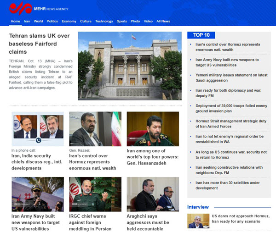276x232 pixels.
Task: Open As long as US continues war item
Action: point(231,155)
